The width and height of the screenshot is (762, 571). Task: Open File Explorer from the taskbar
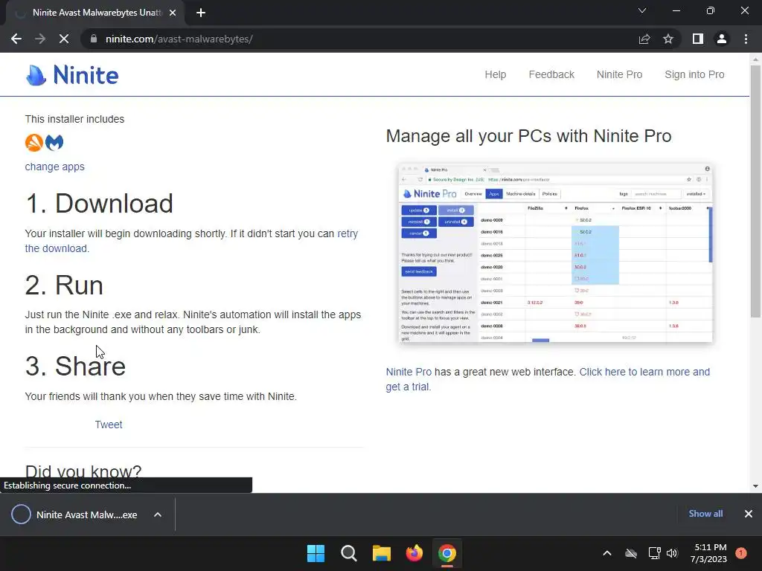pos(382,553)
